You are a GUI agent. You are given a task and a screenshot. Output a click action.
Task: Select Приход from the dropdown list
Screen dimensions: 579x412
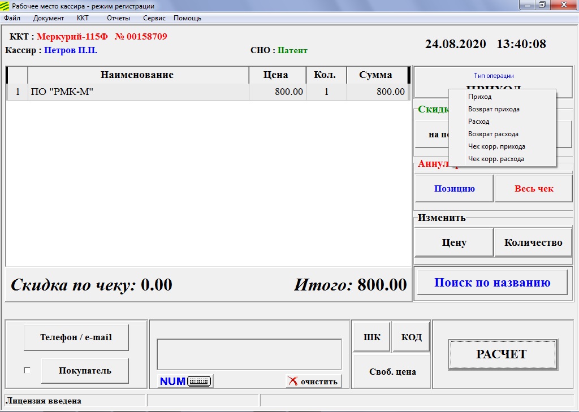tap(480, 97)
